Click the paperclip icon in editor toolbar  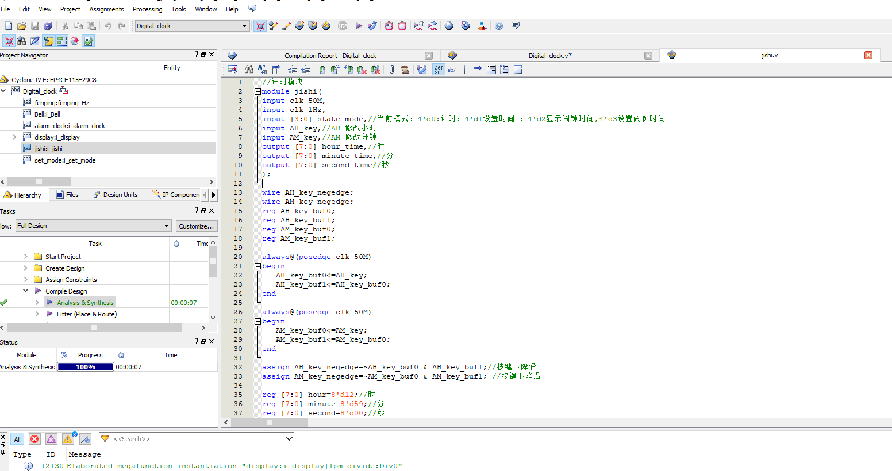click(391, 70)
